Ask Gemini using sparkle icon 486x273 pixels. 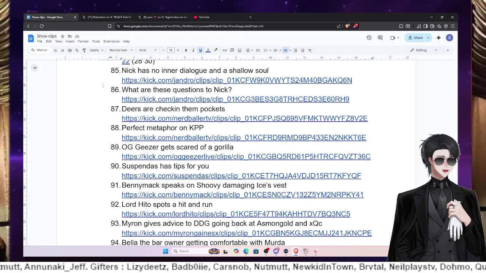click(x=439, y=38)
